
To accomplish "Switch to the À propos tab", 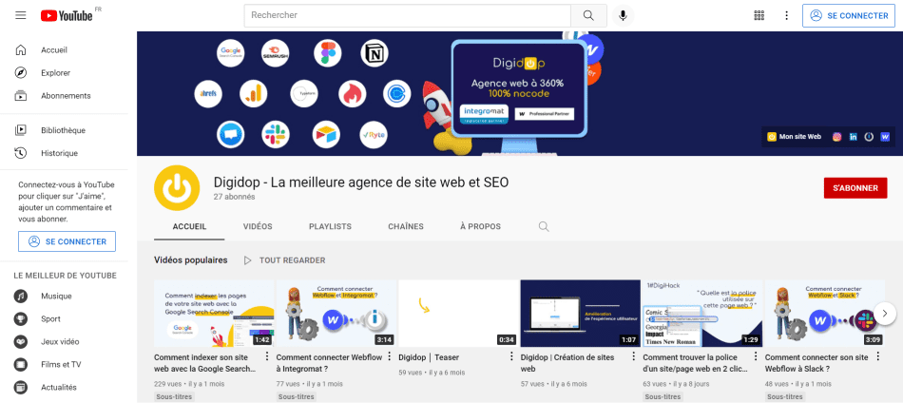I will coord(480,227).
